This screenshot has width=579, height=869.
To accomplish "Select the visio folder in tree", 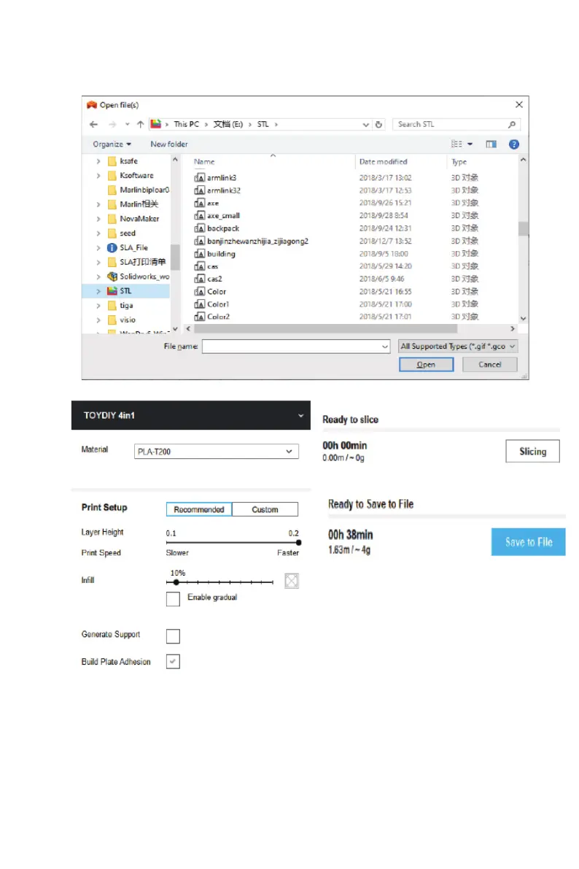I will click(128, 320).
